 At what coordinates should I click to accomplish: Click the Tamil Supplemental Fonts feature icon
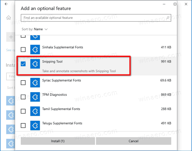point(35,111)
